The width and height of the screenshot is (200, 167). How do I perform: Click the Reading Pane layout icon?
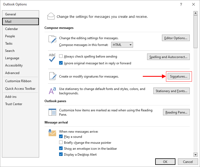[x=52, y=112]
